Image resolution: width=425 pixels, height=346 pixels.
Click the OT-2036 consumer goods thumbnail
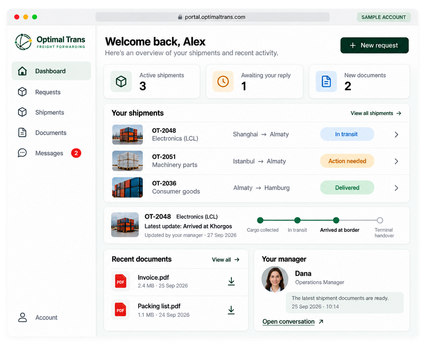coord(127,187)
